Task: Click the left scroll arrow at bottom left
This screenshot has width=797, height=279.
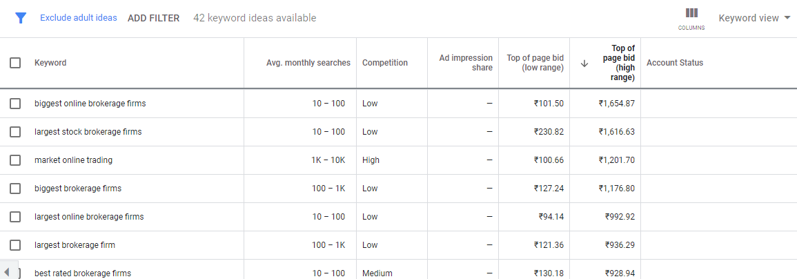Action: coord(7,272)
